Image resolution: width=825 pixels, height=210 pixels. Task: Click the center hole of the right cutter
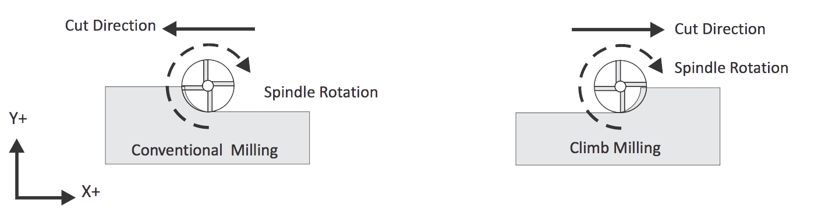coord(620,87)
